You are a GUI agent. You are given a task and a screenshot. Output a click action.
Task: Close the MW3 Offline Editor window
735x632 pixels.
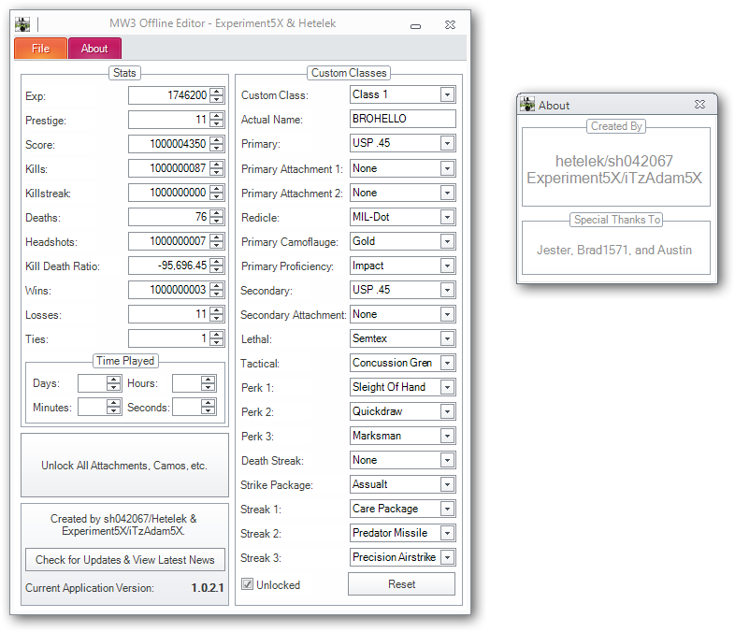point(450,25)
